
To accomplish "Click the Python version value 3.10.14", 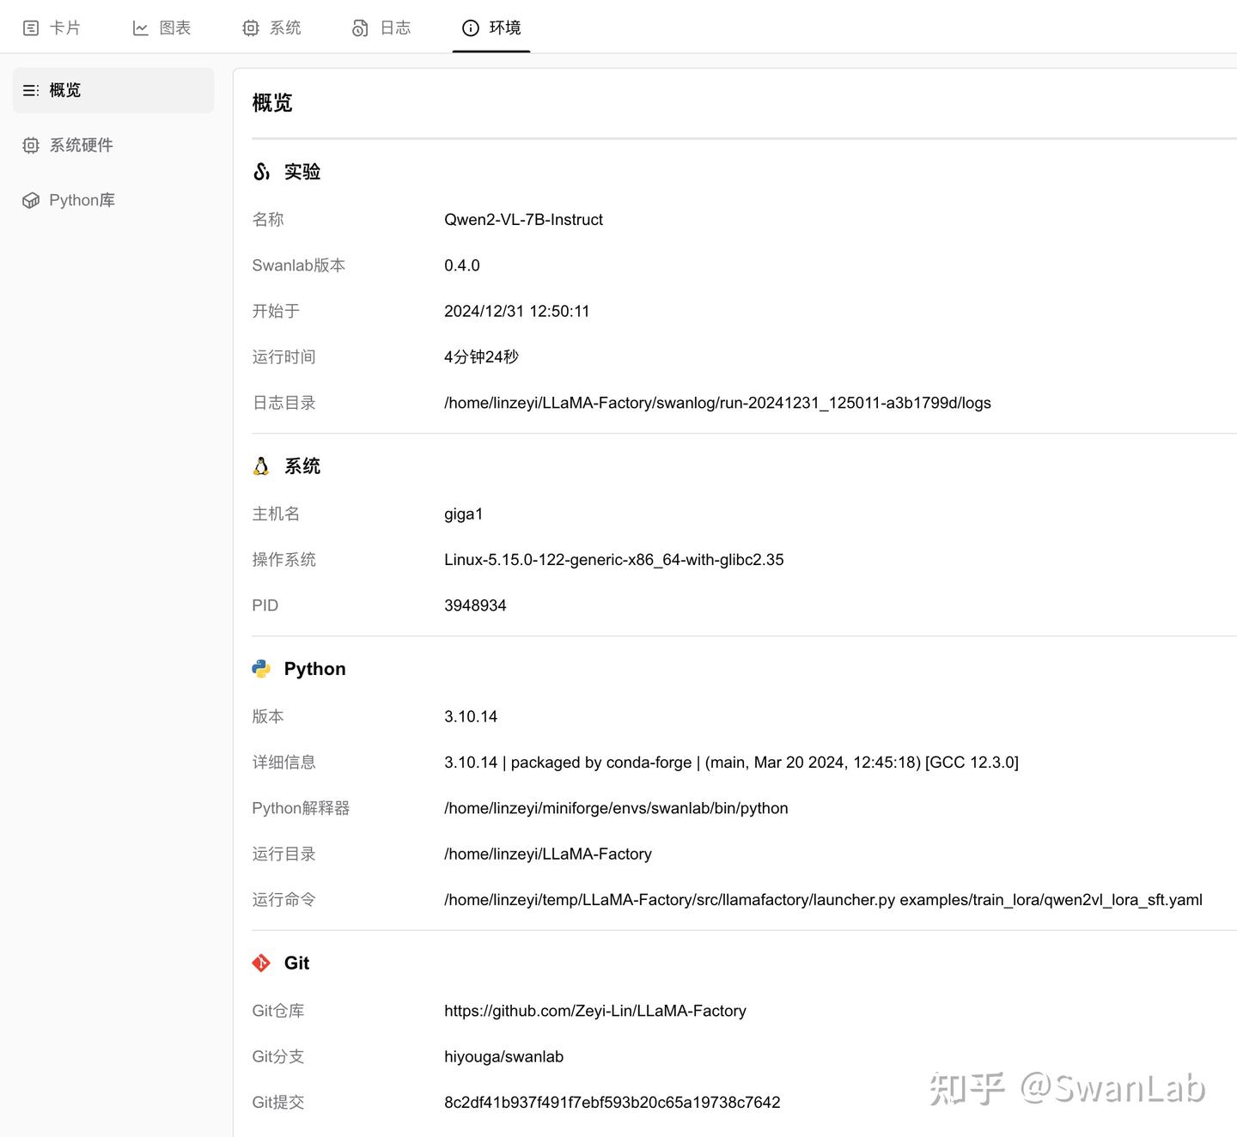I will [471, 716].
